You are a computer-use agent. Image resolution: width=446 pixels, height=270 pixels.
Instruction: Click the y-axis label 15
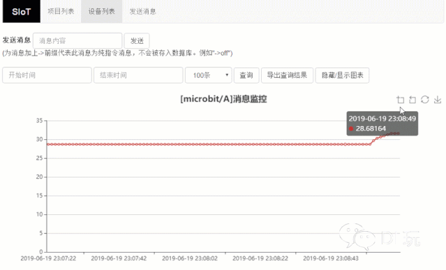[39, 196]
